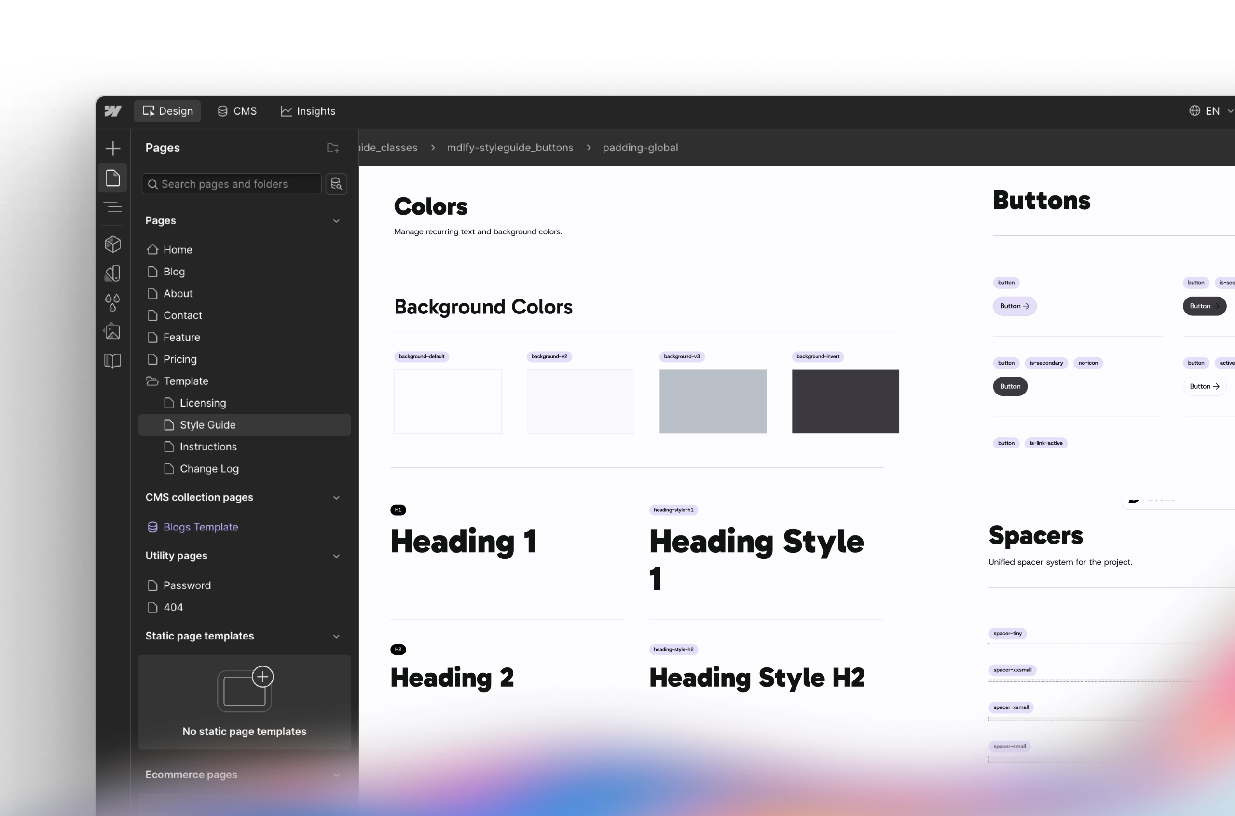Collapse the CMS collection pages section

coord(336,498)
